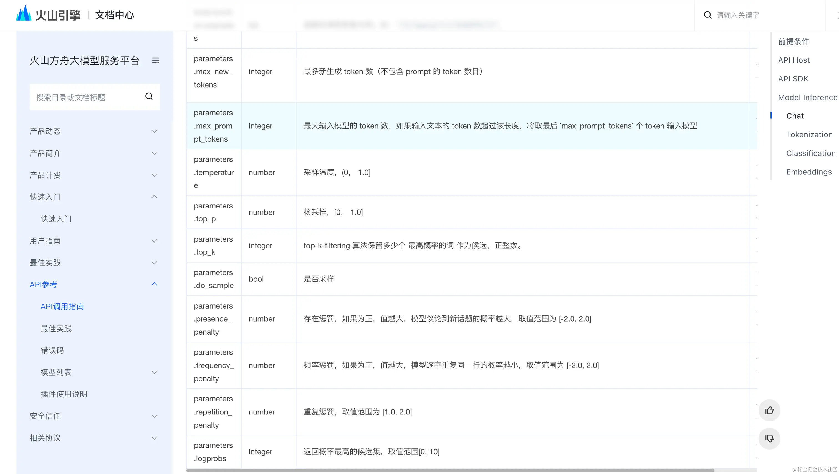This screenshot has height=474, width=839.
Task: Click 返回概率最高的候选集 description
Action: pos(372,452)
